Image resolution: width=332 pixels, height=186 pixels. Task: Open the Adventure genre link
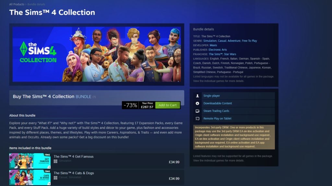(234, 41)
